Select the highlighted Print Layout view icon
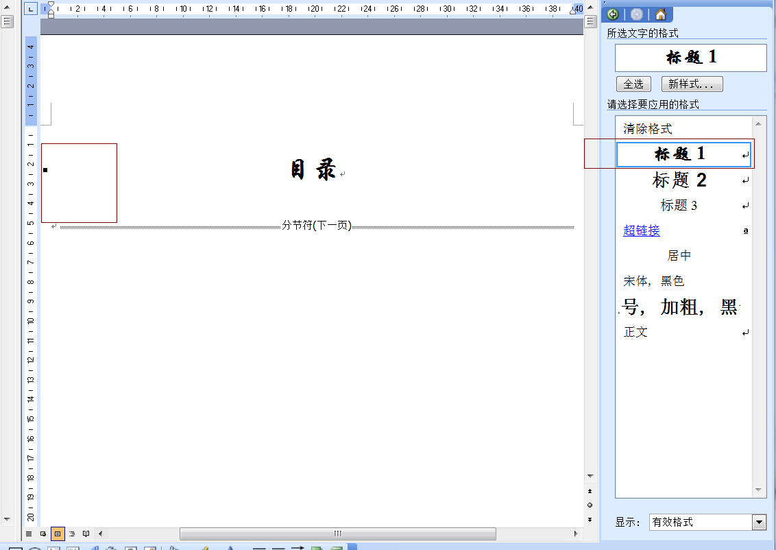The height and width of the screenshot is (550, 776). (58, 534)
